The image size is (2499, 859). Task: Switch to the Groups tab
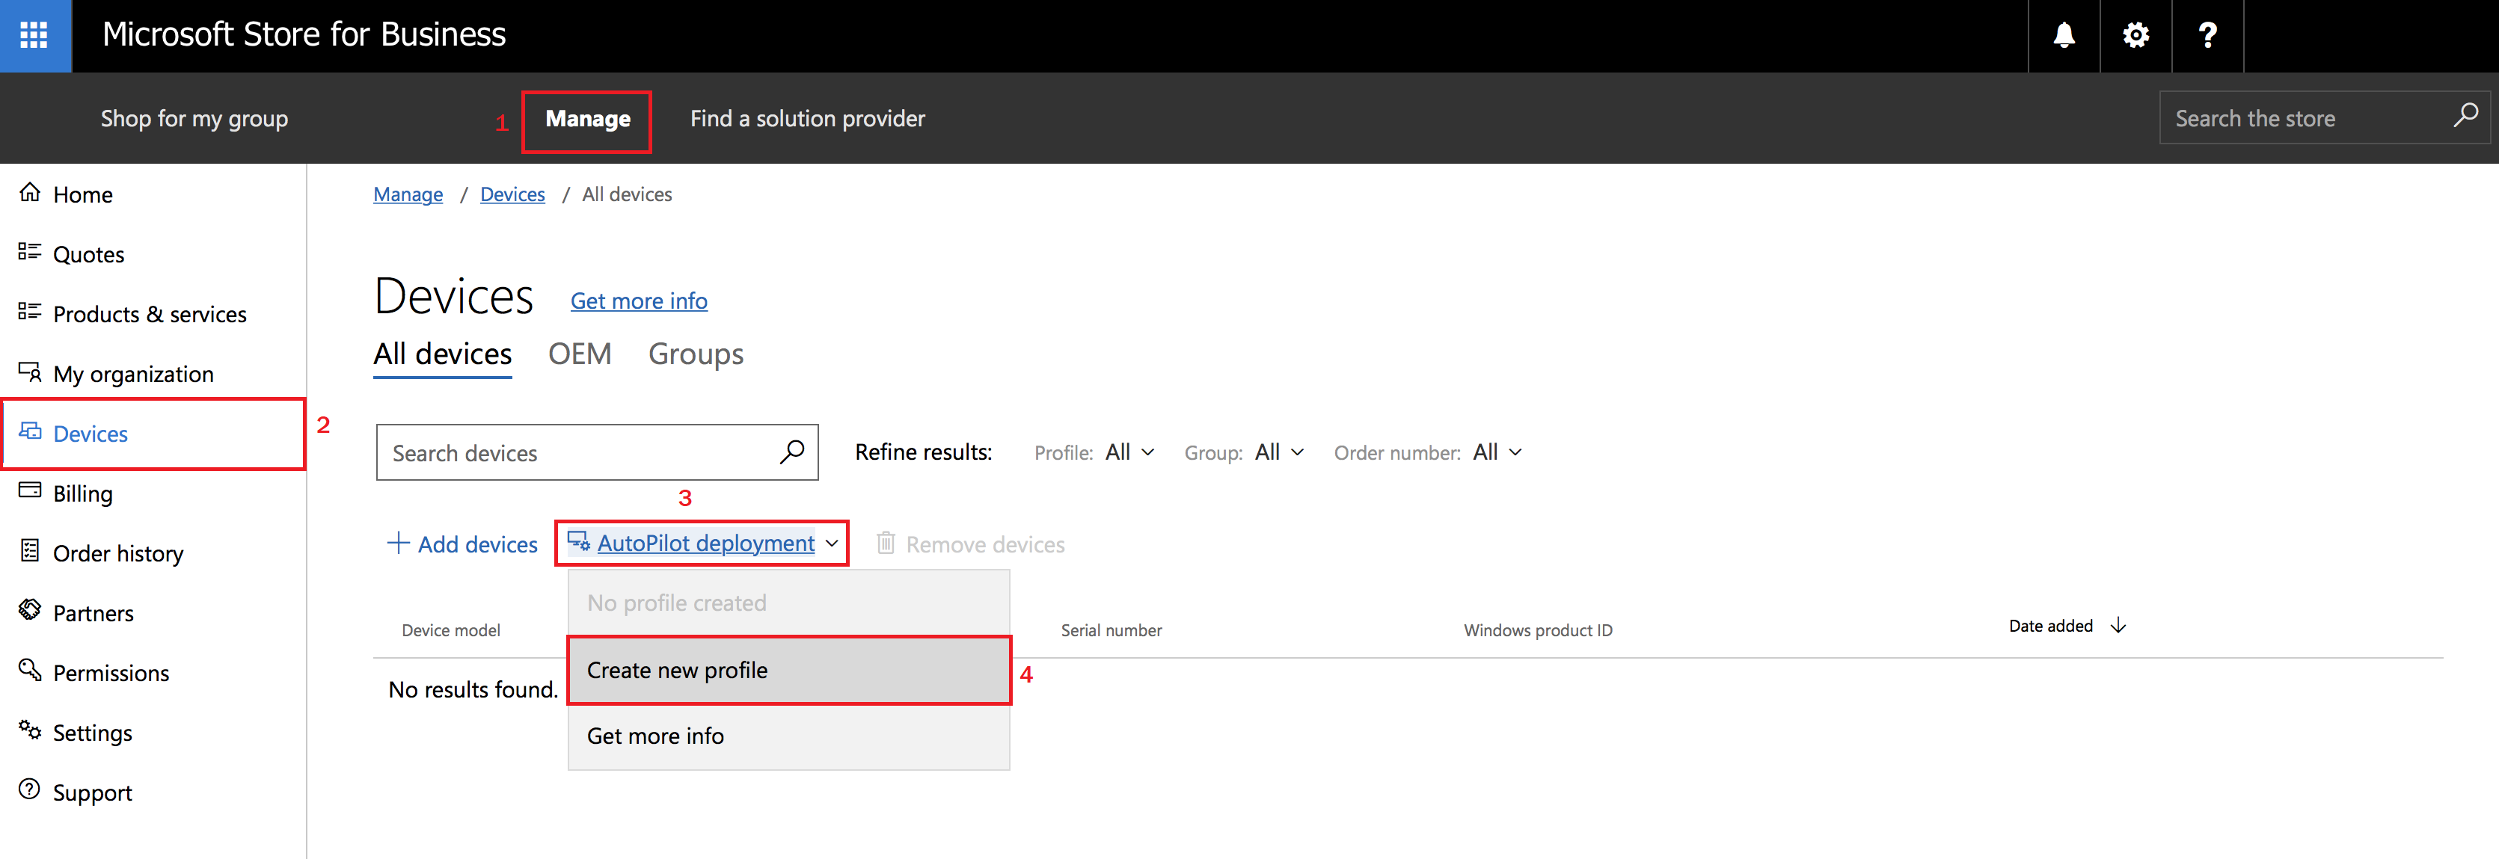tap(696, 354)
